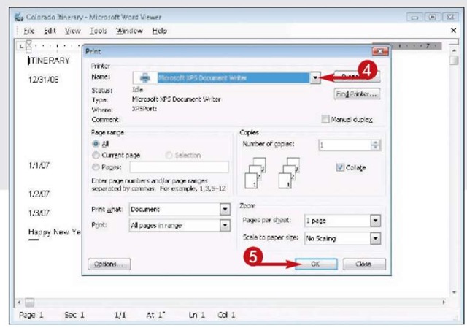Image resolution: width=467 pixels, height=328 pixels.
Task: Click the Close button in Print dialog
Action: click(x=364, y=264)
